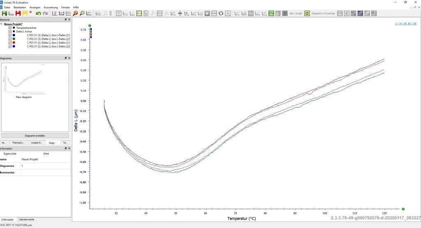Select the Diagr... tab
This screenshot has width=421, height=228.
click(x=53, y=143)
